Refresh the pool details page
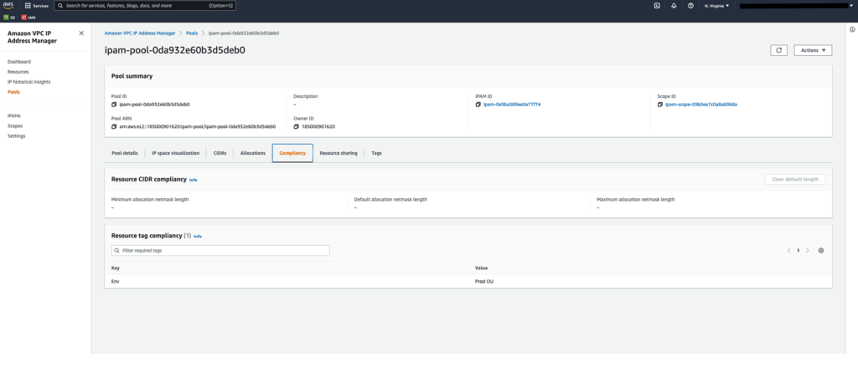858x373 pixels. pyautogui.click(x=778, y=50)
